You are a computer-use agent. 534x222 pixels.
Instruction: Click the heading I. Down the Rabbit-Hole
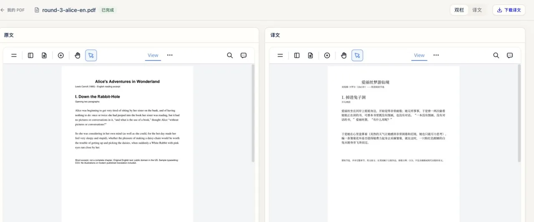pos(98,97)
